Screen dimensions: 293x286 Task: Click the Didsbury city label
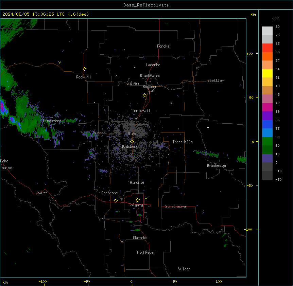pos(130,146)
